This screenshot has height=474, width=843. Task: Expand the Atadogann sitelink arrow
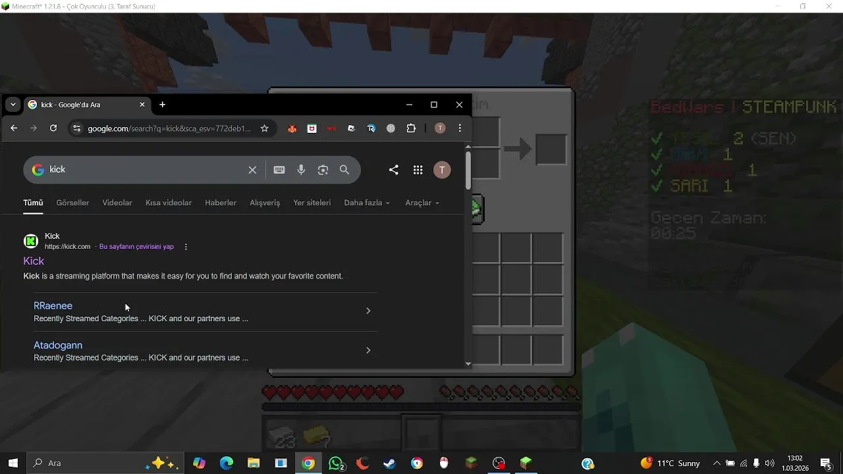pos(368,350)
